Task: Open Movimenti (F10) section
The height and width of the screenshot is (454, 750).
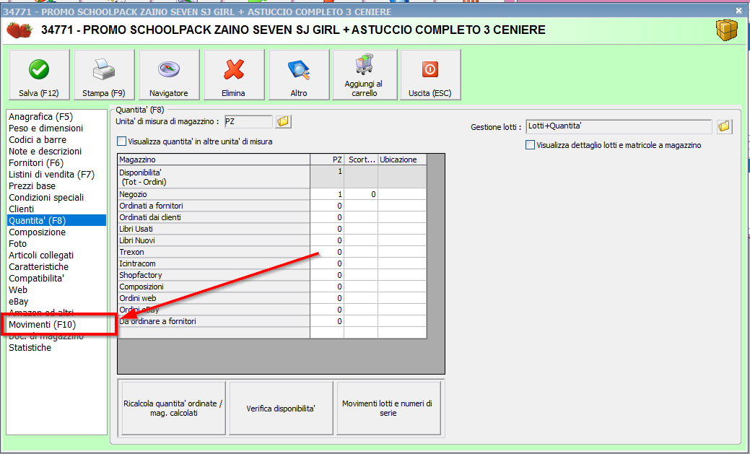Action: 42,324
